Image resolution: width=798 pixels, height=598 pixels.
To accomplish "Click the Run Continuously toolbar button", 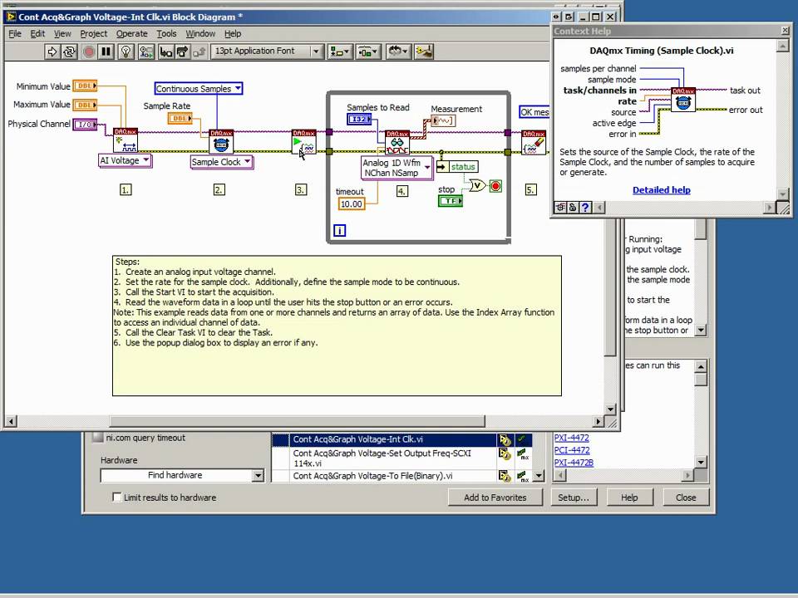I will [69, 51].
